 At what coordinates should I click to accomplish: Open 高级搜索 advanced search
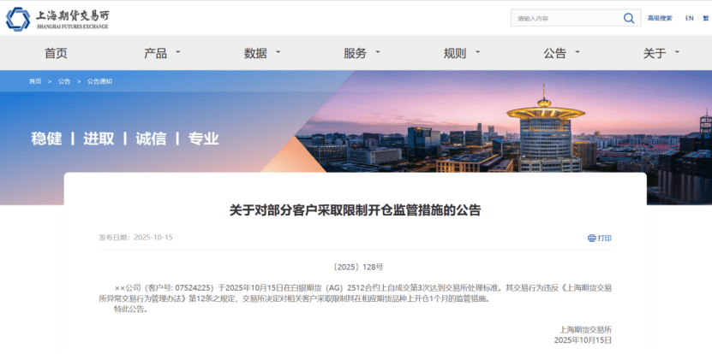[660, 18]
